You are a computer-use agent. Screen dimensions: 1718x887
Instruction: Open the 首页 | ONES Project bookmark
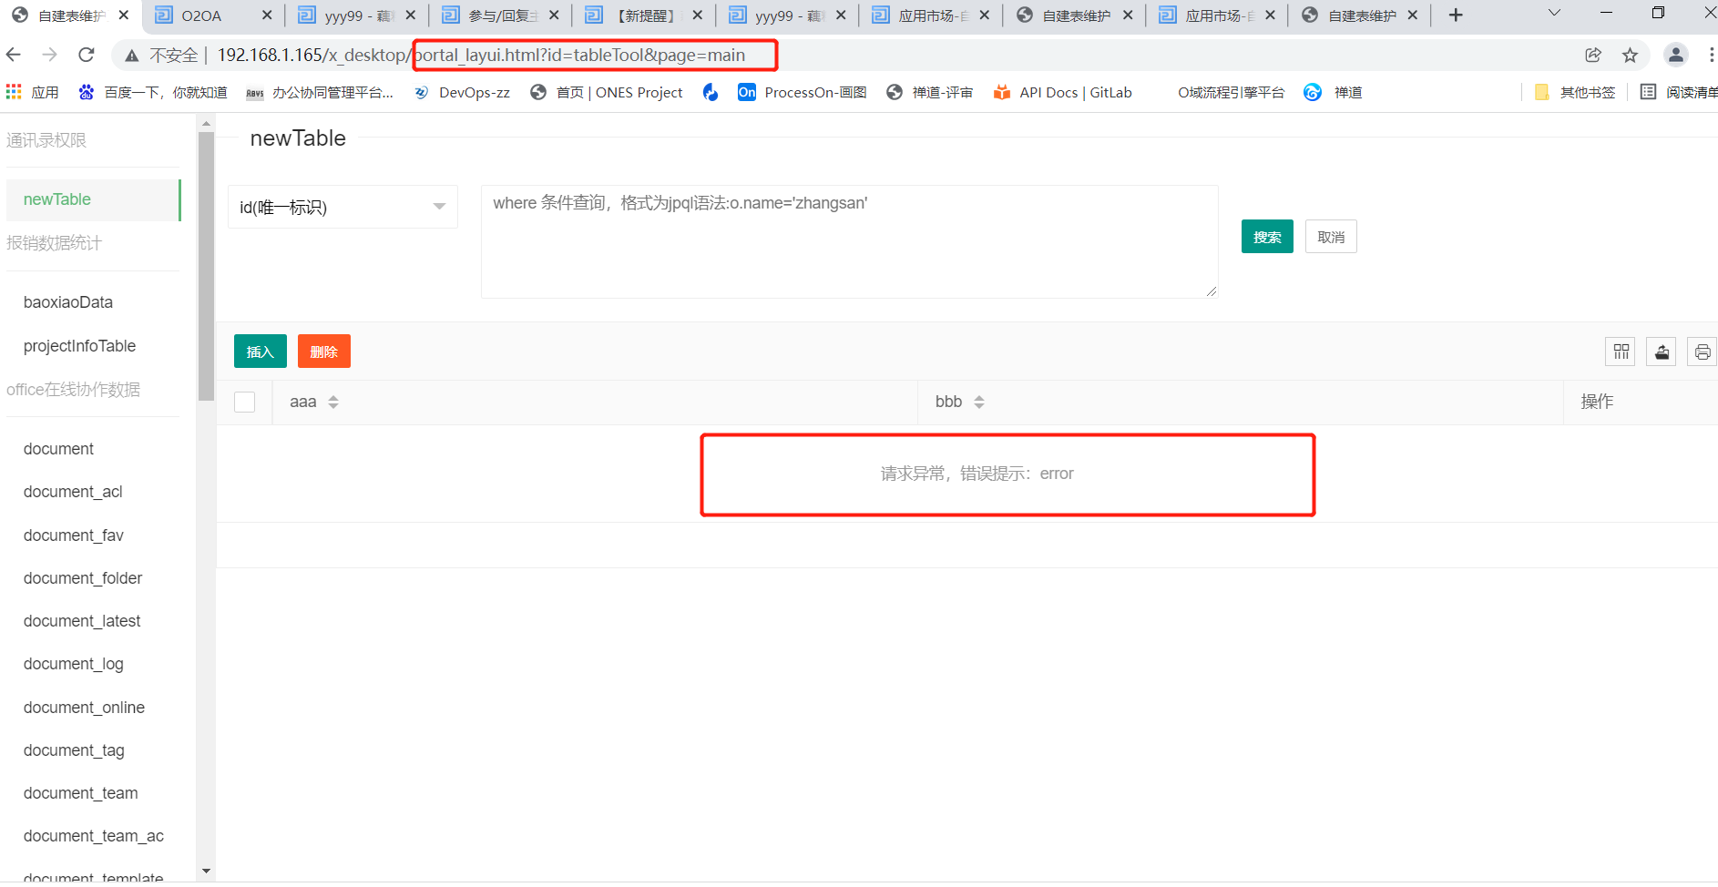tap(607, 92)
